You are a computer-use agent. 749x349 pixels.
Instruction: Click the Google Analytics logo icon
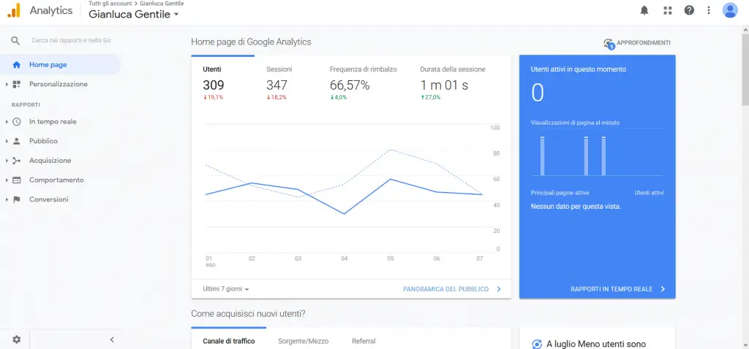click(14, 10)
